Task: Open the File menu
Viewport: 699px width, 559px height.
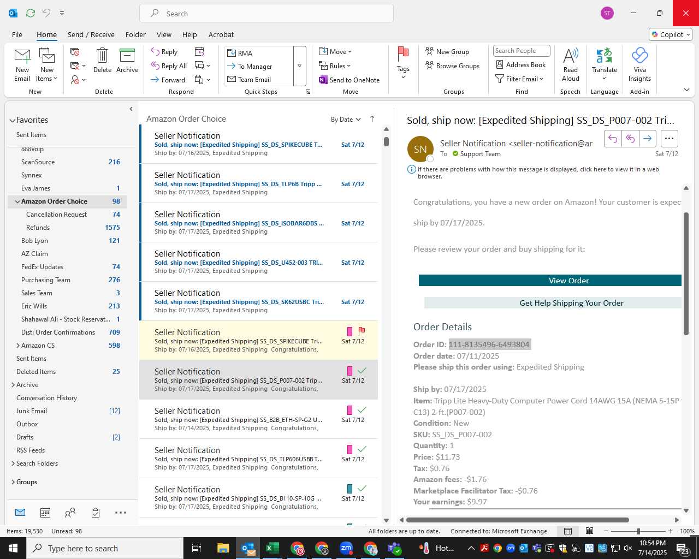Action: [x=17, y=34]
